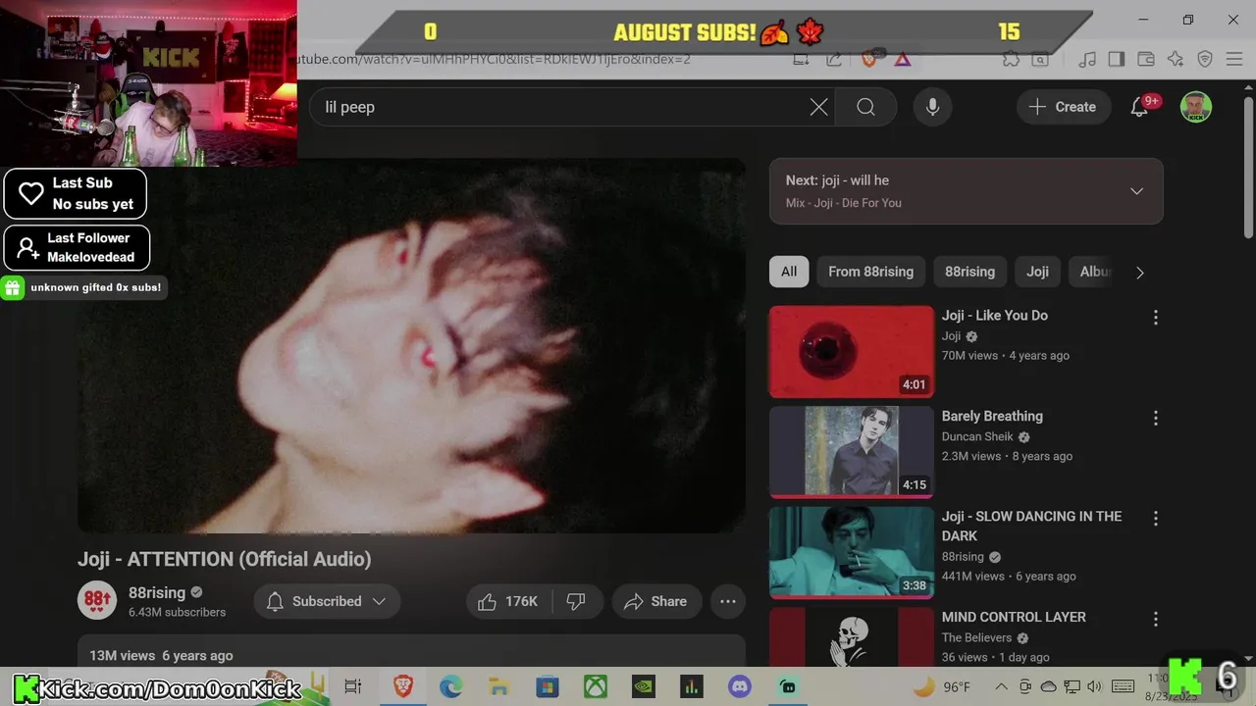Open the Barely Breathing video title
The image size is (1256, 706).
(x=992, y=416)
